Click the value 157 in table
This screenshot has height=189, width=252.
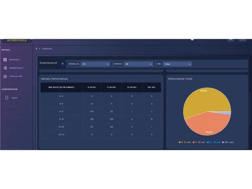click(92, 127)
